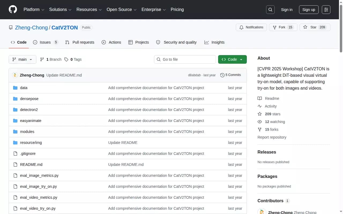Image resolution: width=343 pixels, height=214 pixels.
Task: Click the Readme book icon
Action: click(260, 98)
